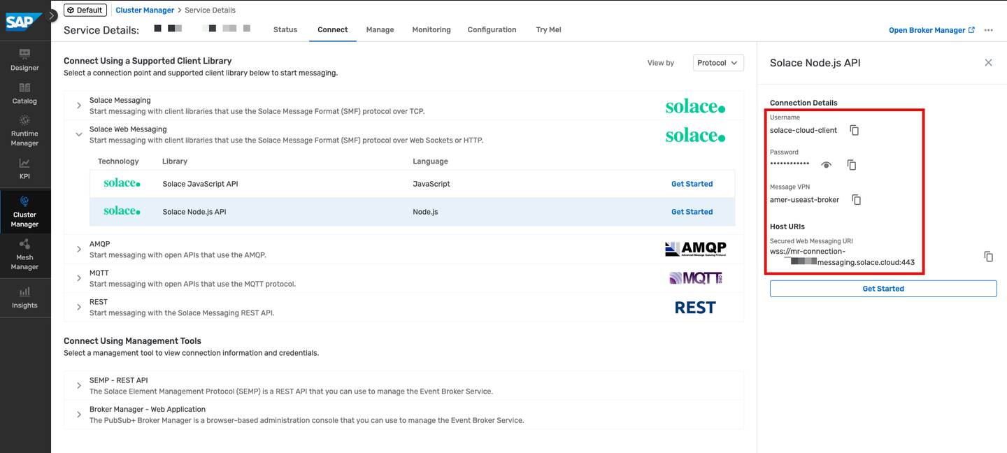Screen dimensions: 1007x453
Task: Expand the AMQP section
Action: coord(79,250)
